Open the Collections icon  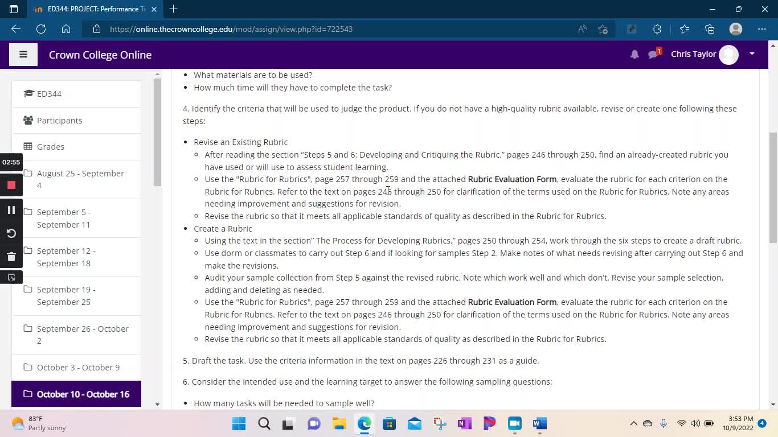coord(710,29)
